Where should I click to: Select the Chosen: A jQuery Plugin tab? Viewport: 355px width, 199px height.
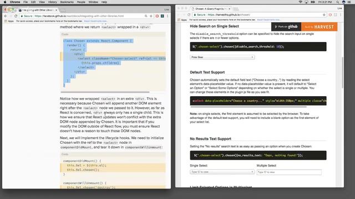(x=211, y=9)
